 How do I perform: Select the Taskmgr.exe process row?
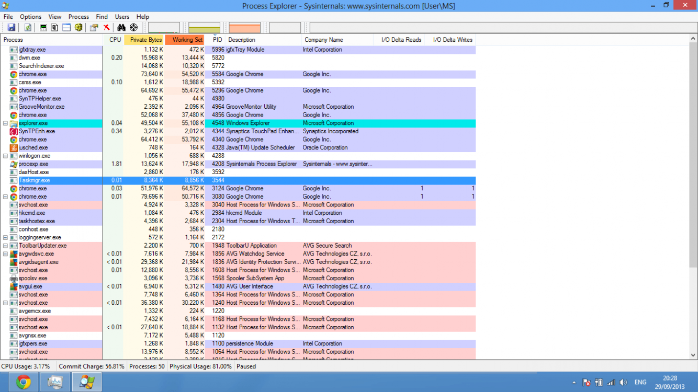(x=238, y=180)
